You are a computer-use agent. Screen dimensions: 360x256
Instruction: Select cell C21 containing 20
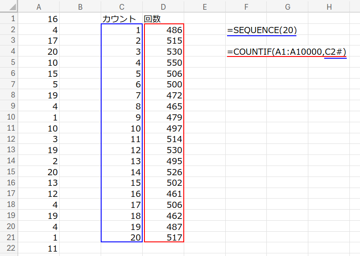[x=121, y=237]
